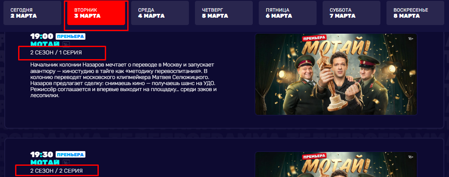Screen dimensions: 449x177
Task: Click the 16+ badge beside 19:00 Мотай title
Action: pyautogui.click(x=66, y=44)
